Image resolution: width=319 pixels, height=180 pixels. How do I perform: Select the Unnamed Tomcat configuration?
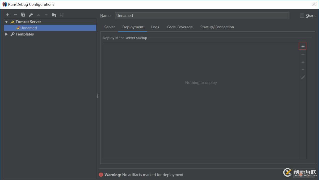point(28,28)
